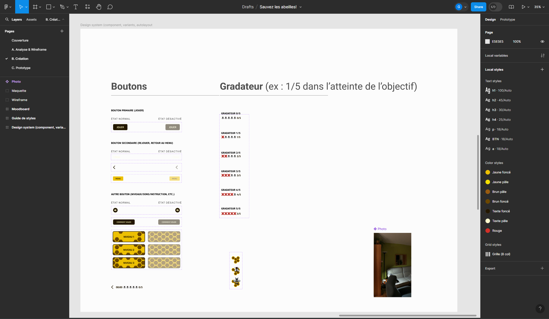The image size is (549, 319).
Task: Expand the shape tools dropdown
Action: tap(54, 7)
